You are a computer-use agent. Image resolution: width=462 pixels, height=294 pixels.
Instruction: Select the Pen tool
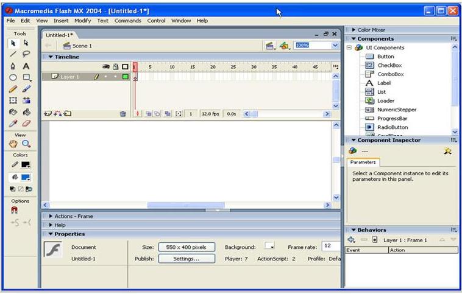click(13, 66)
